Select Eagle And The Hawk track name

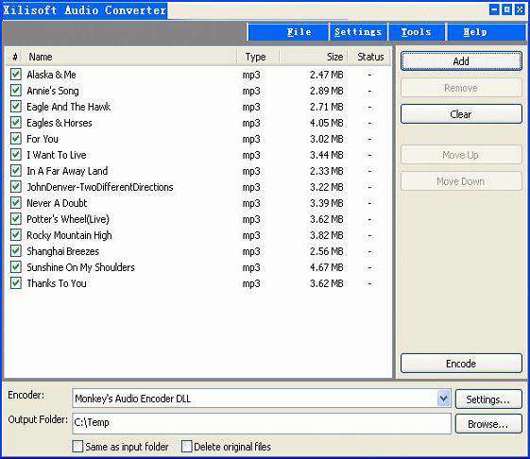69,107
